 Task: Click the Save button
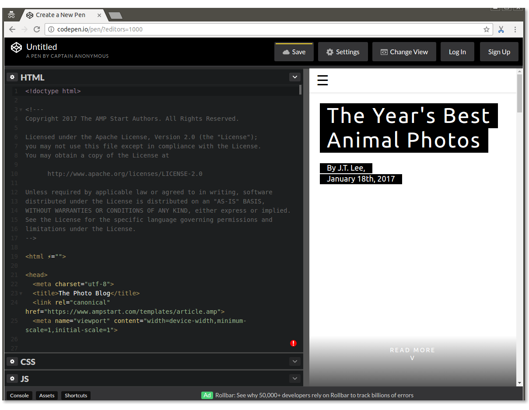294,52
